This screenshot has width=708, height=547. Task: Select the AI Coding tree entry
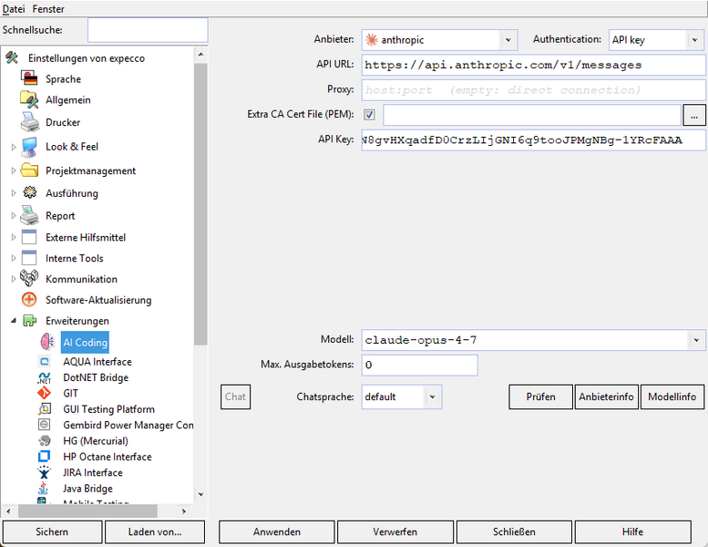[x=85, y=343]
